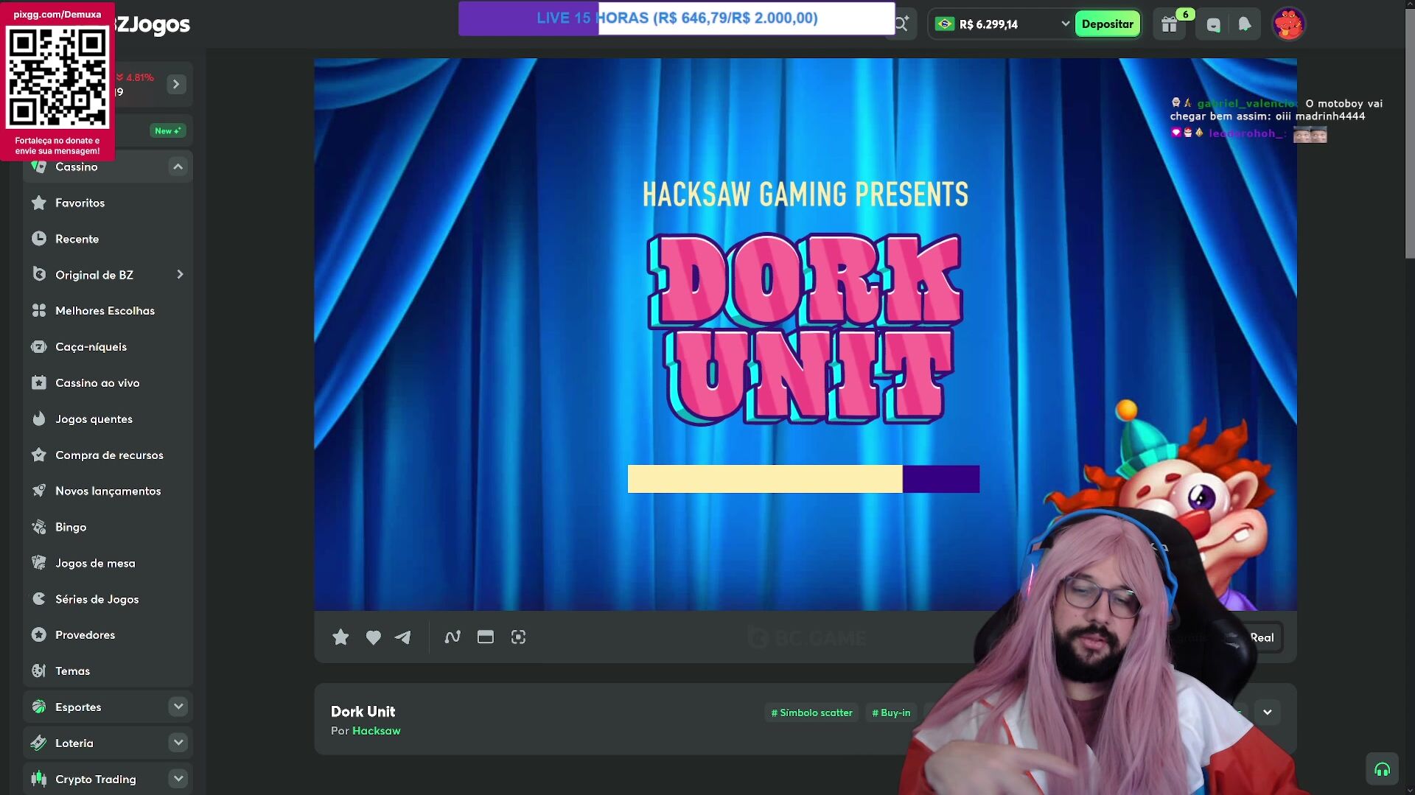Expand Crypto Trading section
This screenshot has width=1415, height=795.
click(178, 779)
